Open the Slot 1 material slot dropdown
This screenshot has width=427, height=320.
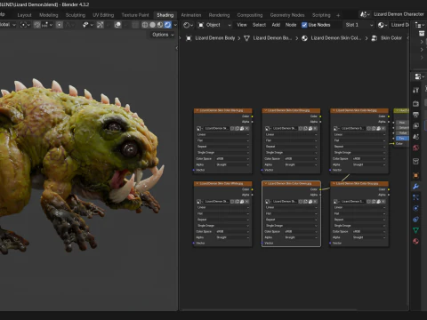click(x=359, y=25)
